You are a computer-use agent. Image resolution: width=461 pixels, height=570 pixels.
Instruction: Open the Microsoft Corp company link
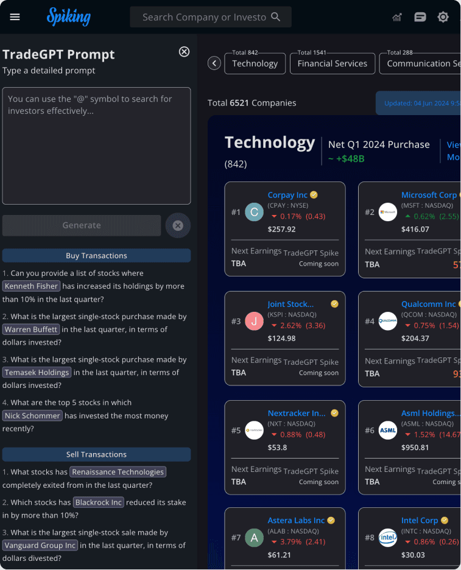coord(429,195)
